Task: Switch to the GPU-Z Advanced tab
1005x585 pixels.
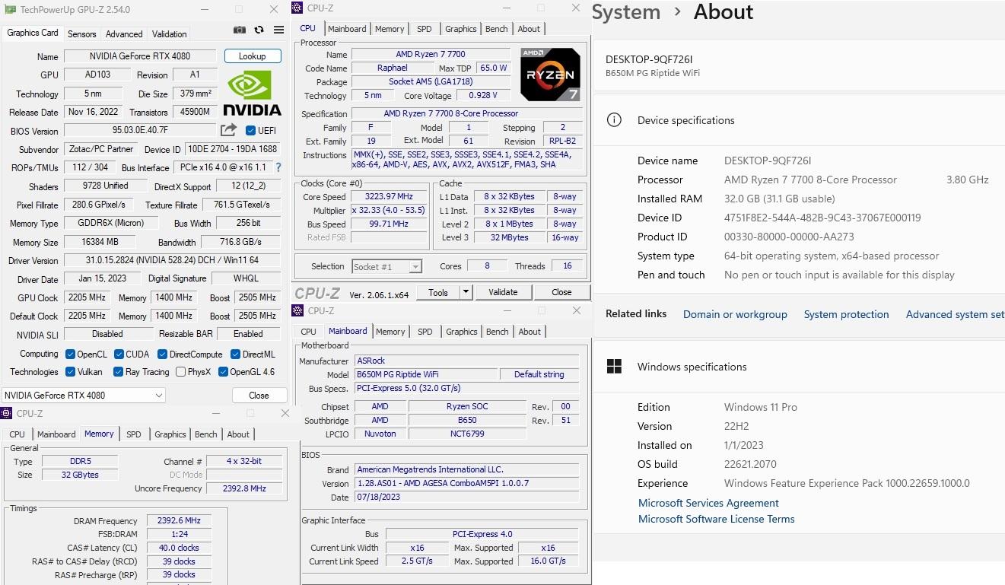Action: (x=124, y=34)
